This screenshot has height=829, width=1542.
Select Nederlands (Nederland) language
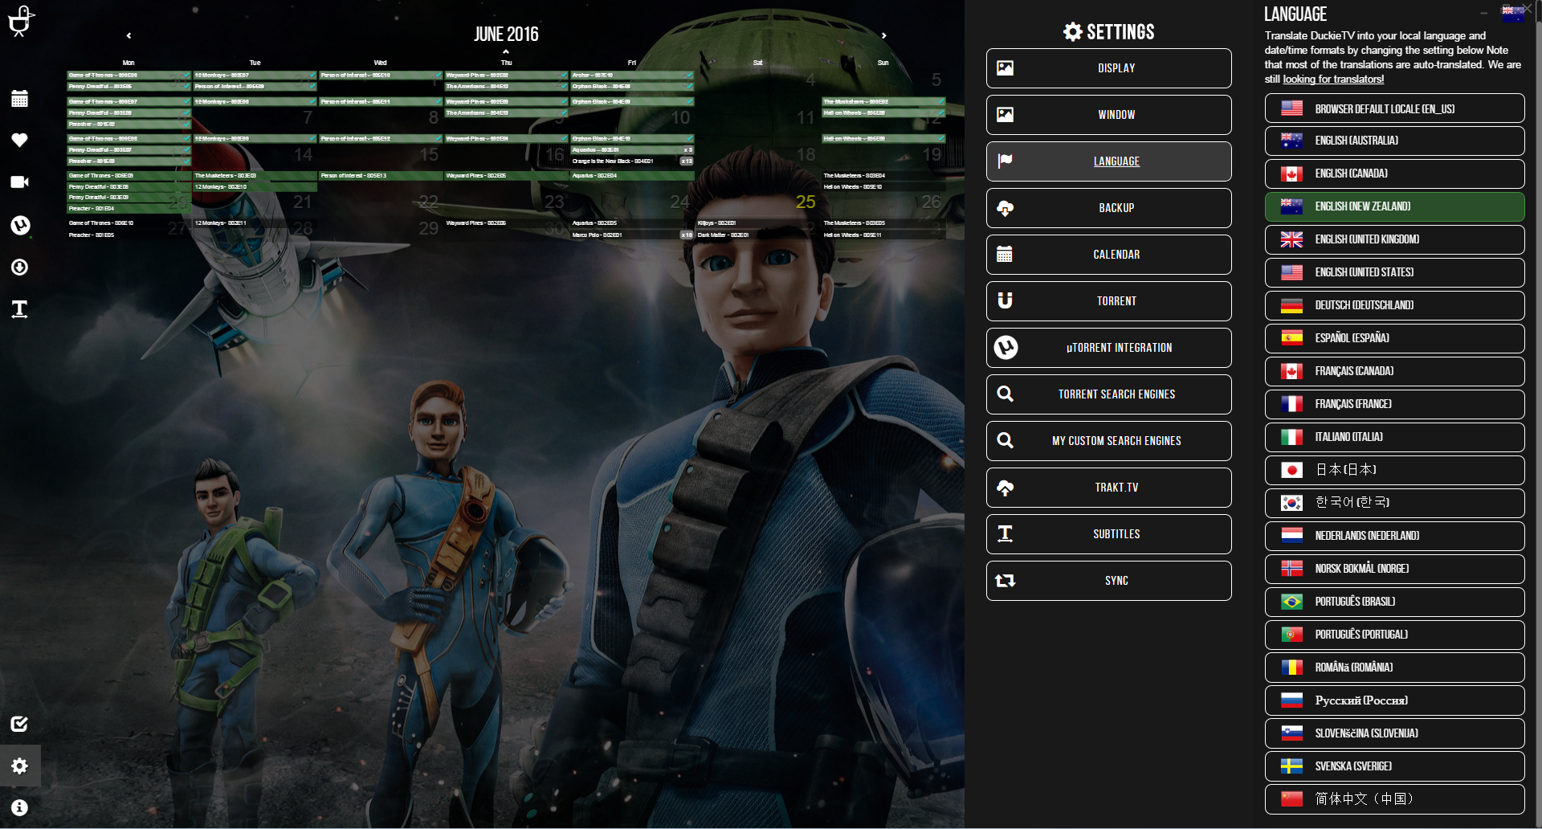click(1394, 536)
